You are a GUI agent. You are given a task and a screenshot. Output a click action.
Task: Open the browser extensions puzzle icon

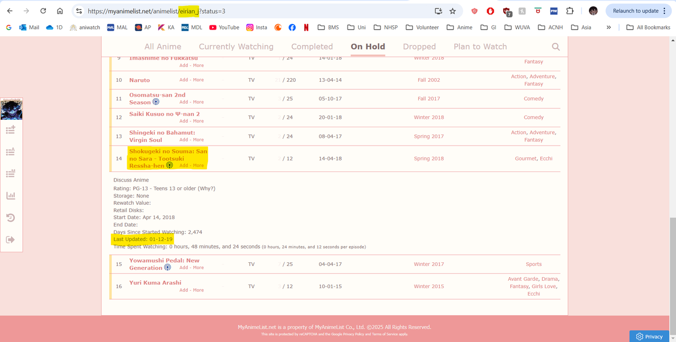click(570, 11)
